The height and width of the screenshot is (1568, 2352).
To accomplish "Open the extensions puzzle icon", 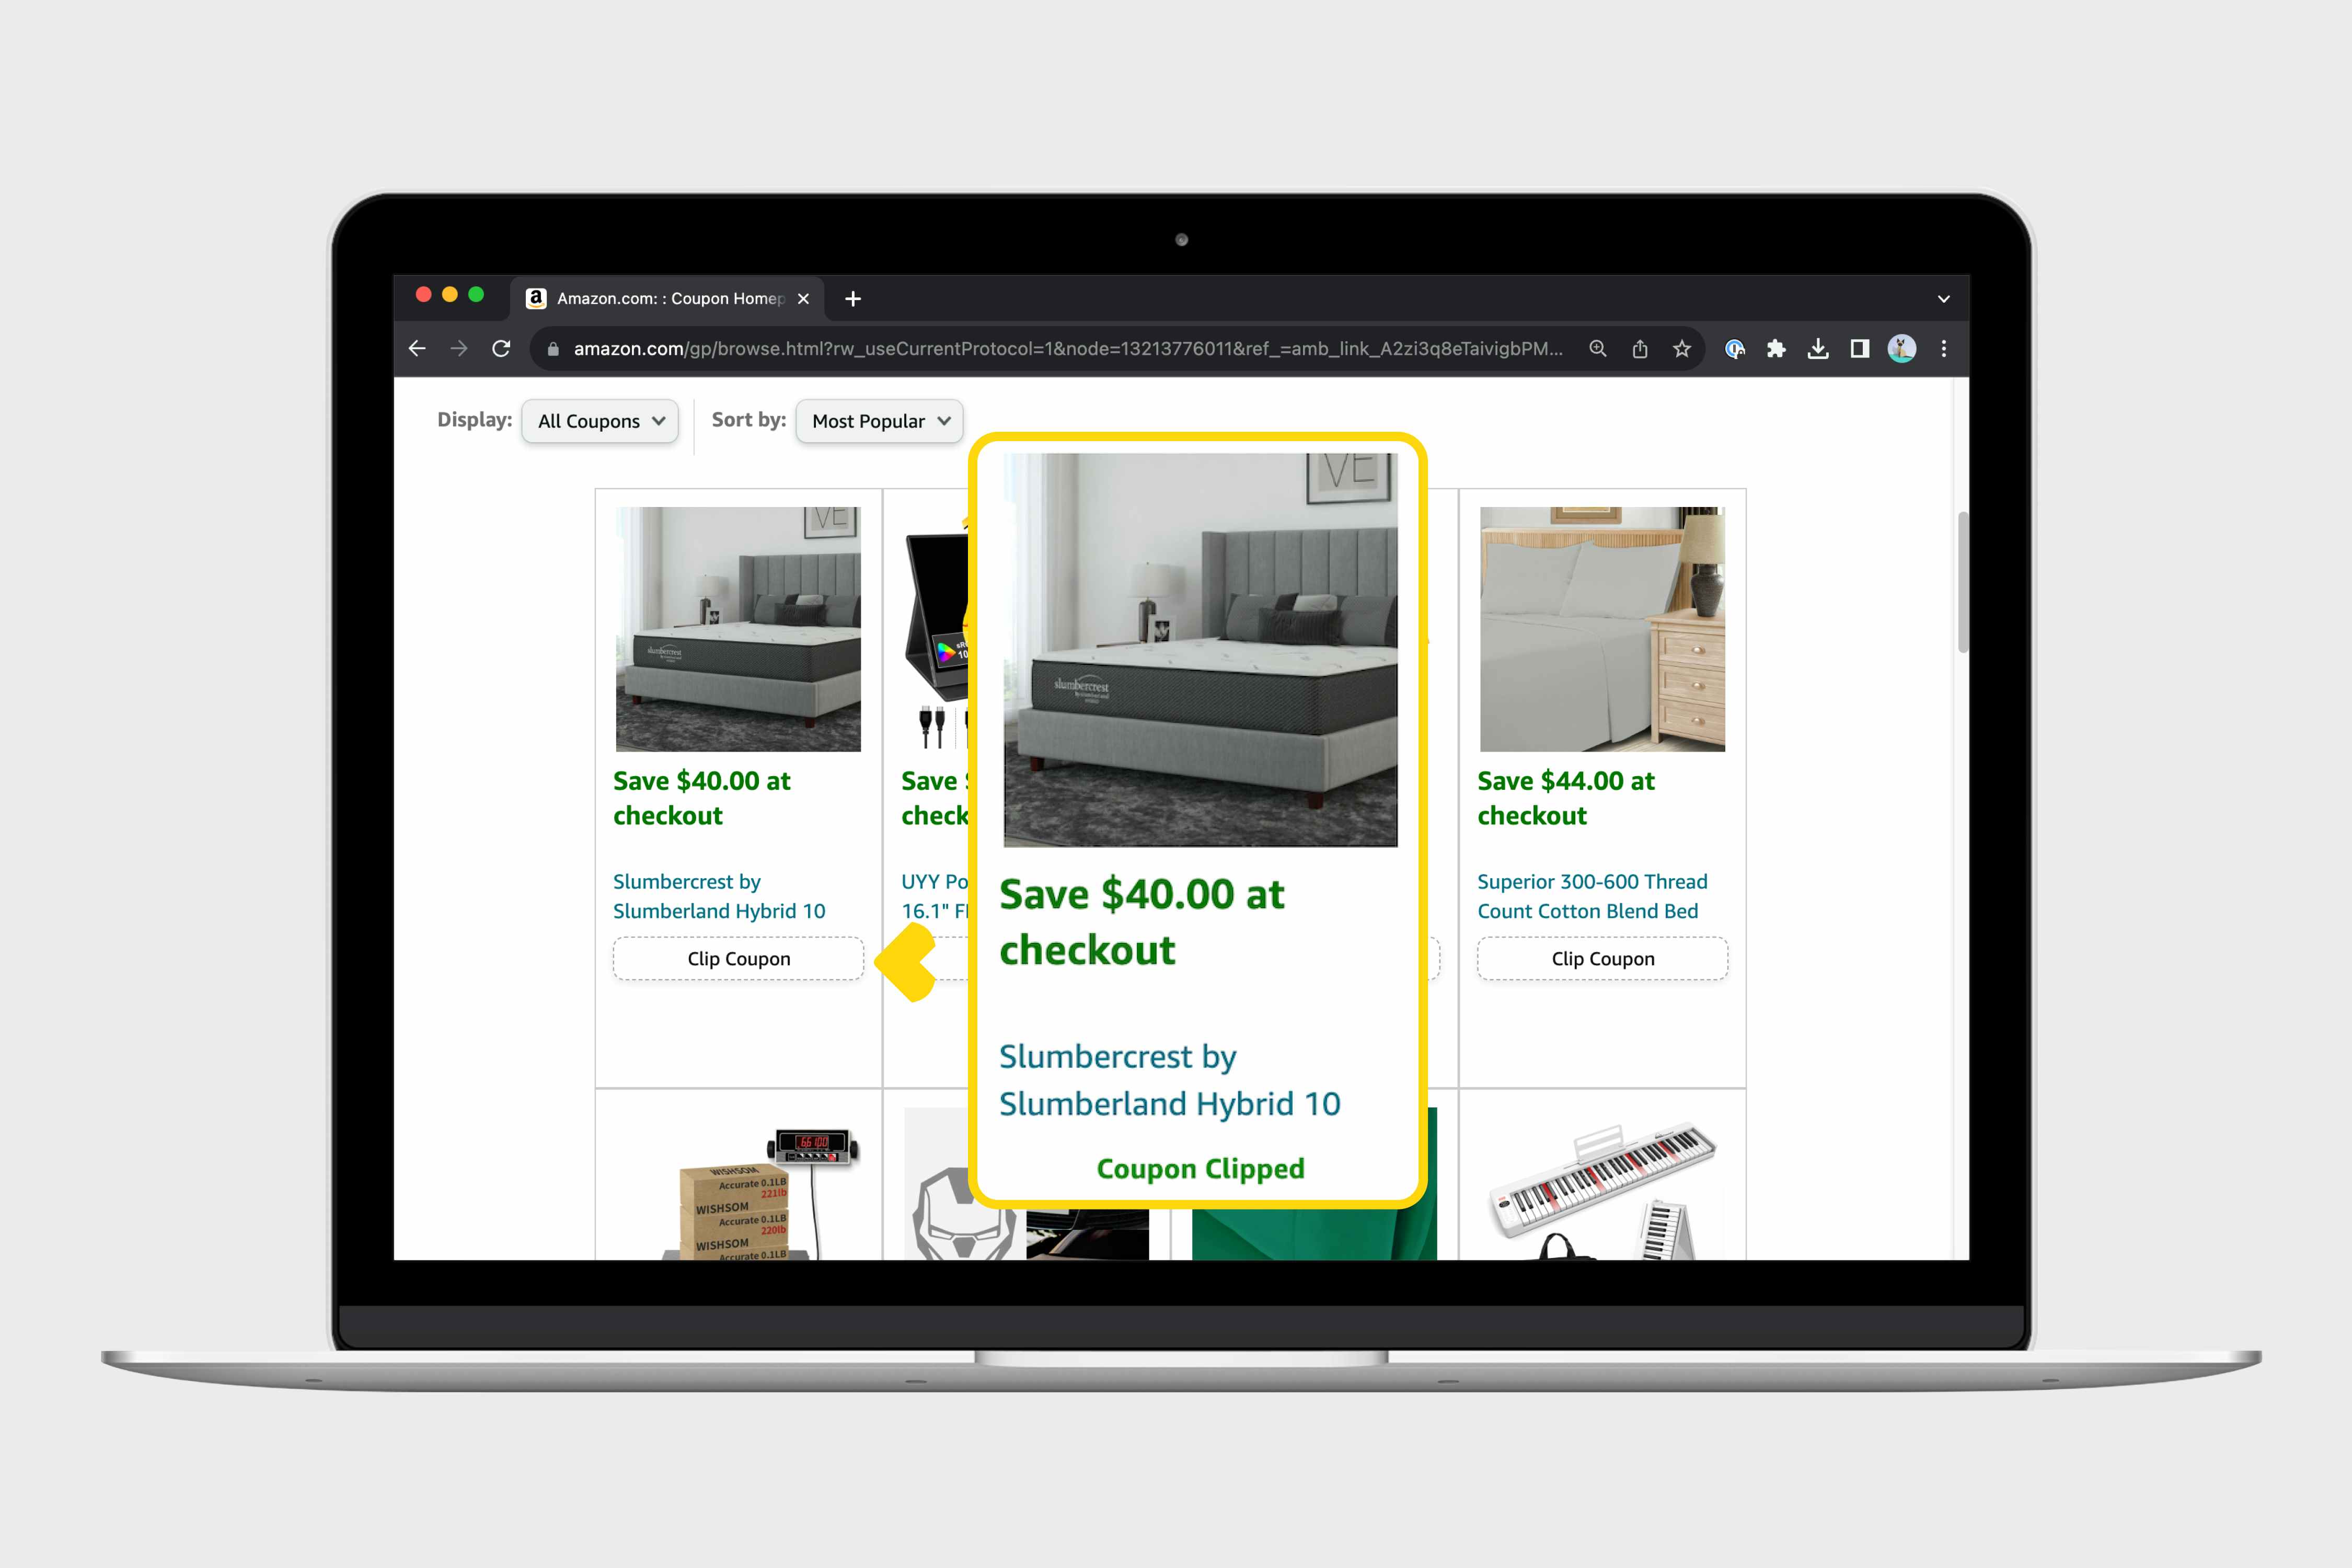I will (x=1776, y=349).
